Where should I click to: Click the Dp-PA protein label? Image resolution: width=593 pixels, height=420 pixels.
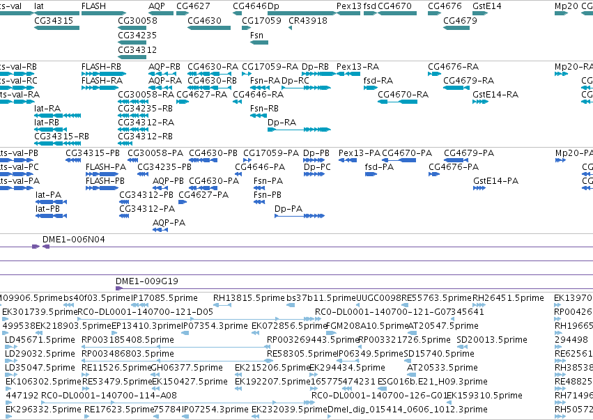[x=288, y=209]
